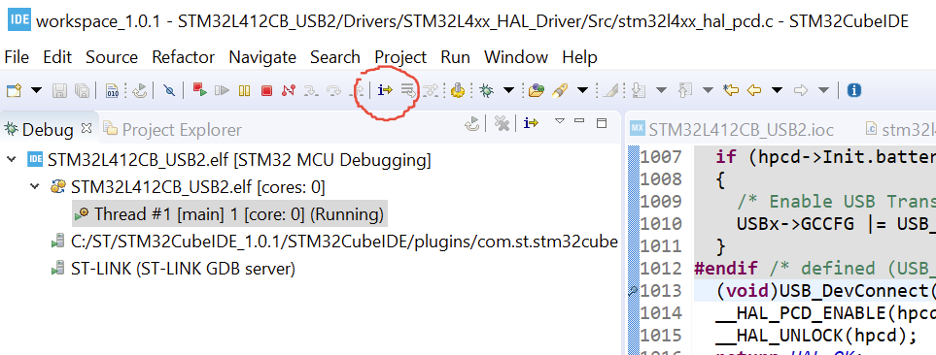Click the Forward navigation arrow

coord(801,90)
